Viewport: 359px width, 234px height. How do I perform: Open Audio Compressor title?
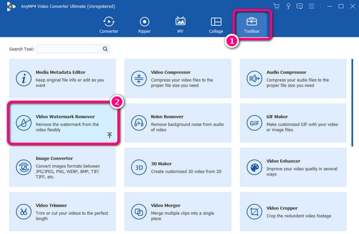click(x=286, y=72)
